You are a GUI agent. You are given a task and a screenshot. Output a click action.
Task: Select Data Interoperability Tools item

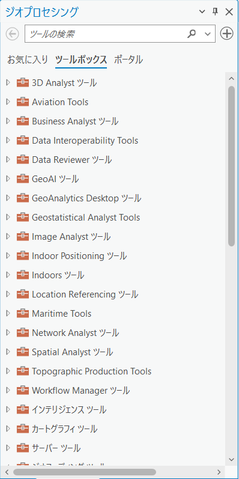[85, 141]
